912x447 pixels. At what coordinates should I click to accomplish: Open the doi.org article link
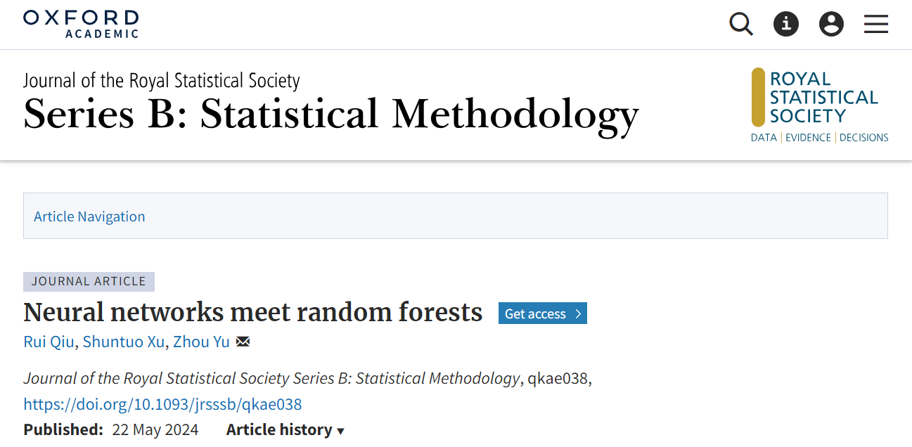pyautogui.click(x=162, y=404)
